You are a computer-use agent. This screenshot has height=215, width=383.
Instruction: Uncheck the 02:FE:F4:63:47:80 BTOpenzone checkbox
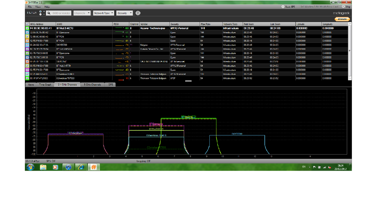27,70
